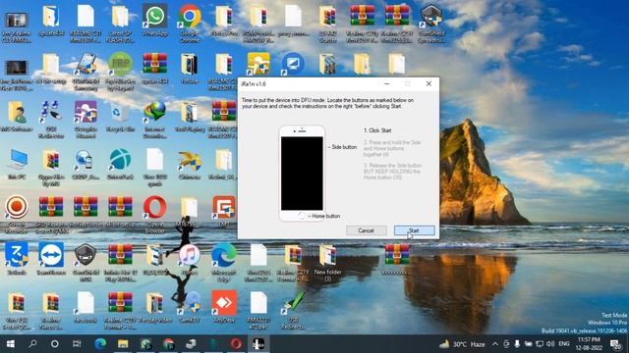Screen dimensions: 629x353
Task: Select the teal globe desktop shortcut
Action: [x=120, y=164]
